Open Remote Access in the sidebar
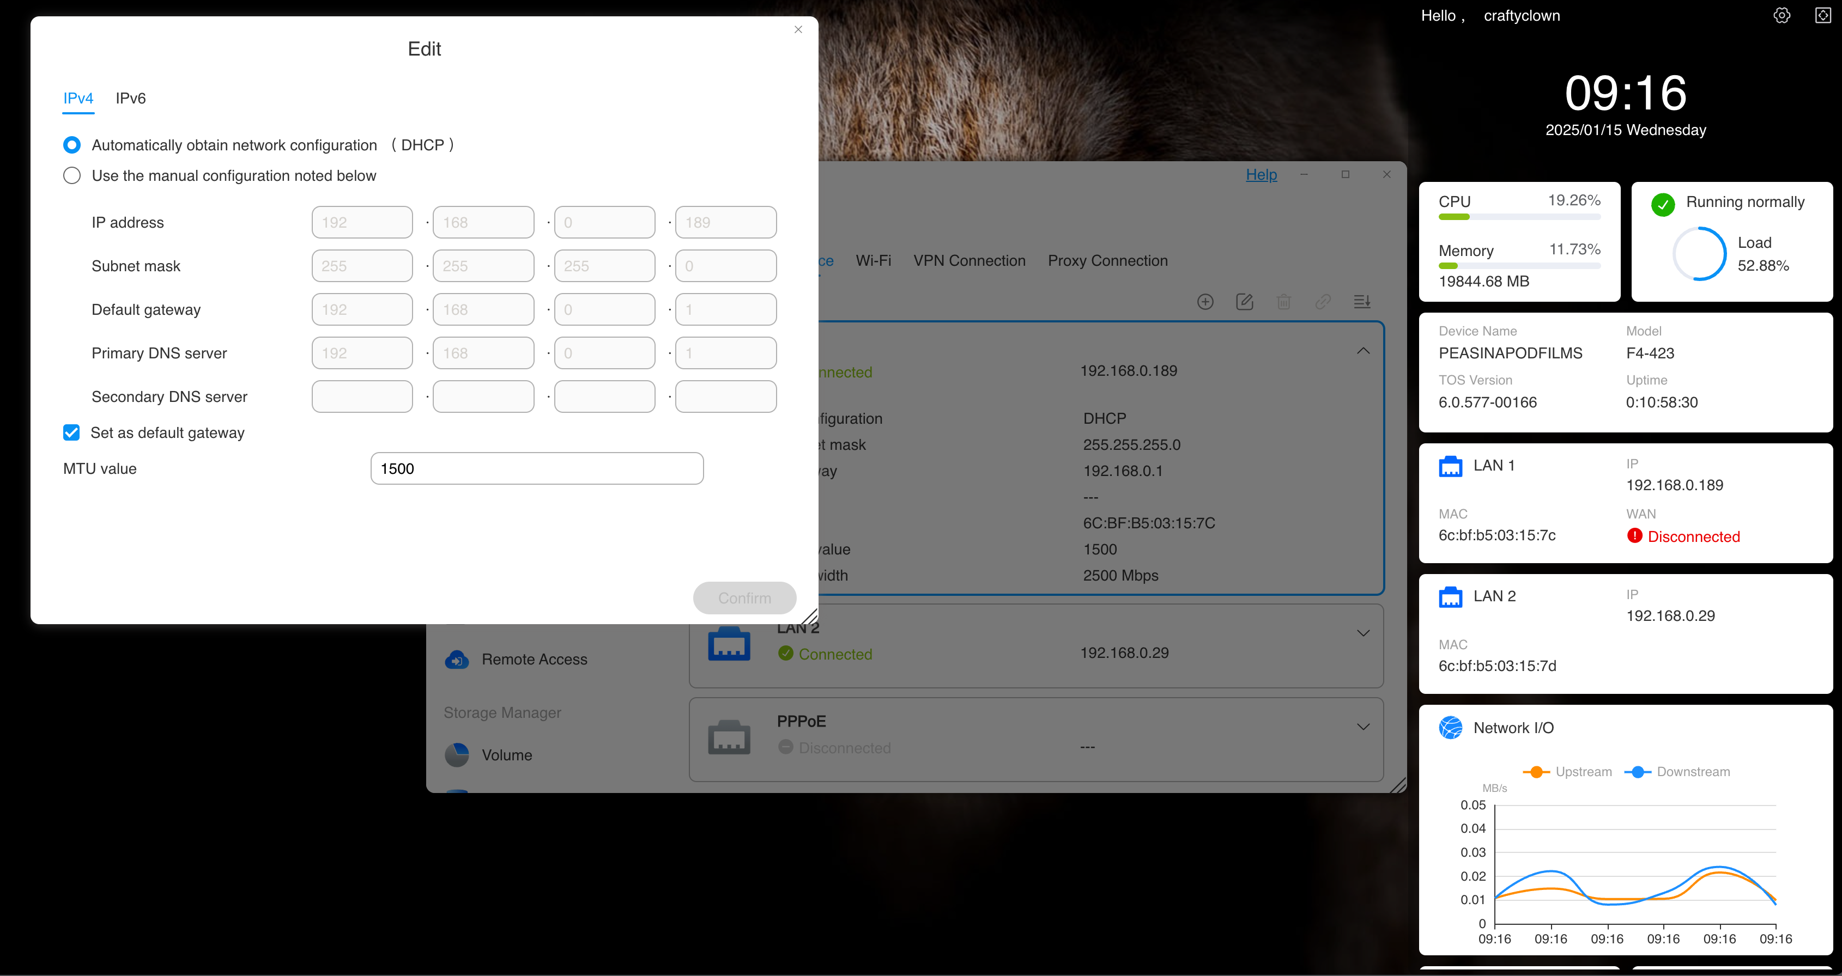The width and height of the screenshot is (1842, 976). point(534,660)
